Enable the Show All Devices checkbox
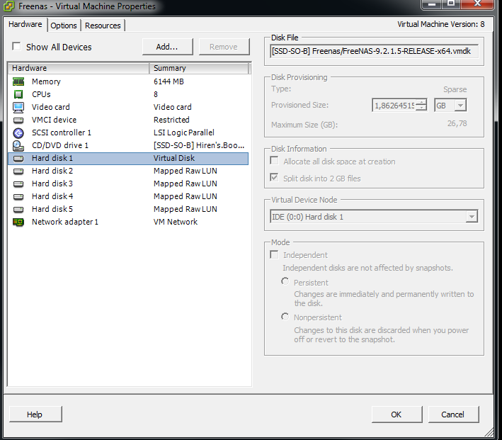 coord(16,47)
